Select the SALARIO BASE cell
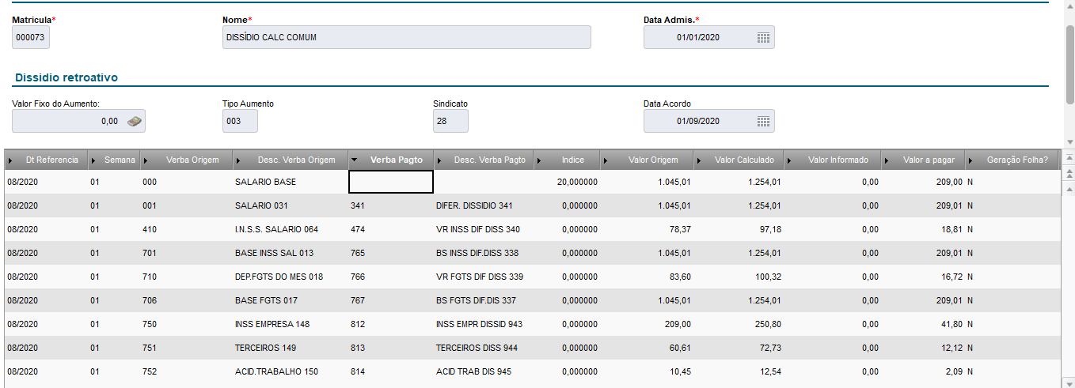This screenshot has width=1075, height=388. (x=290, y=182)
